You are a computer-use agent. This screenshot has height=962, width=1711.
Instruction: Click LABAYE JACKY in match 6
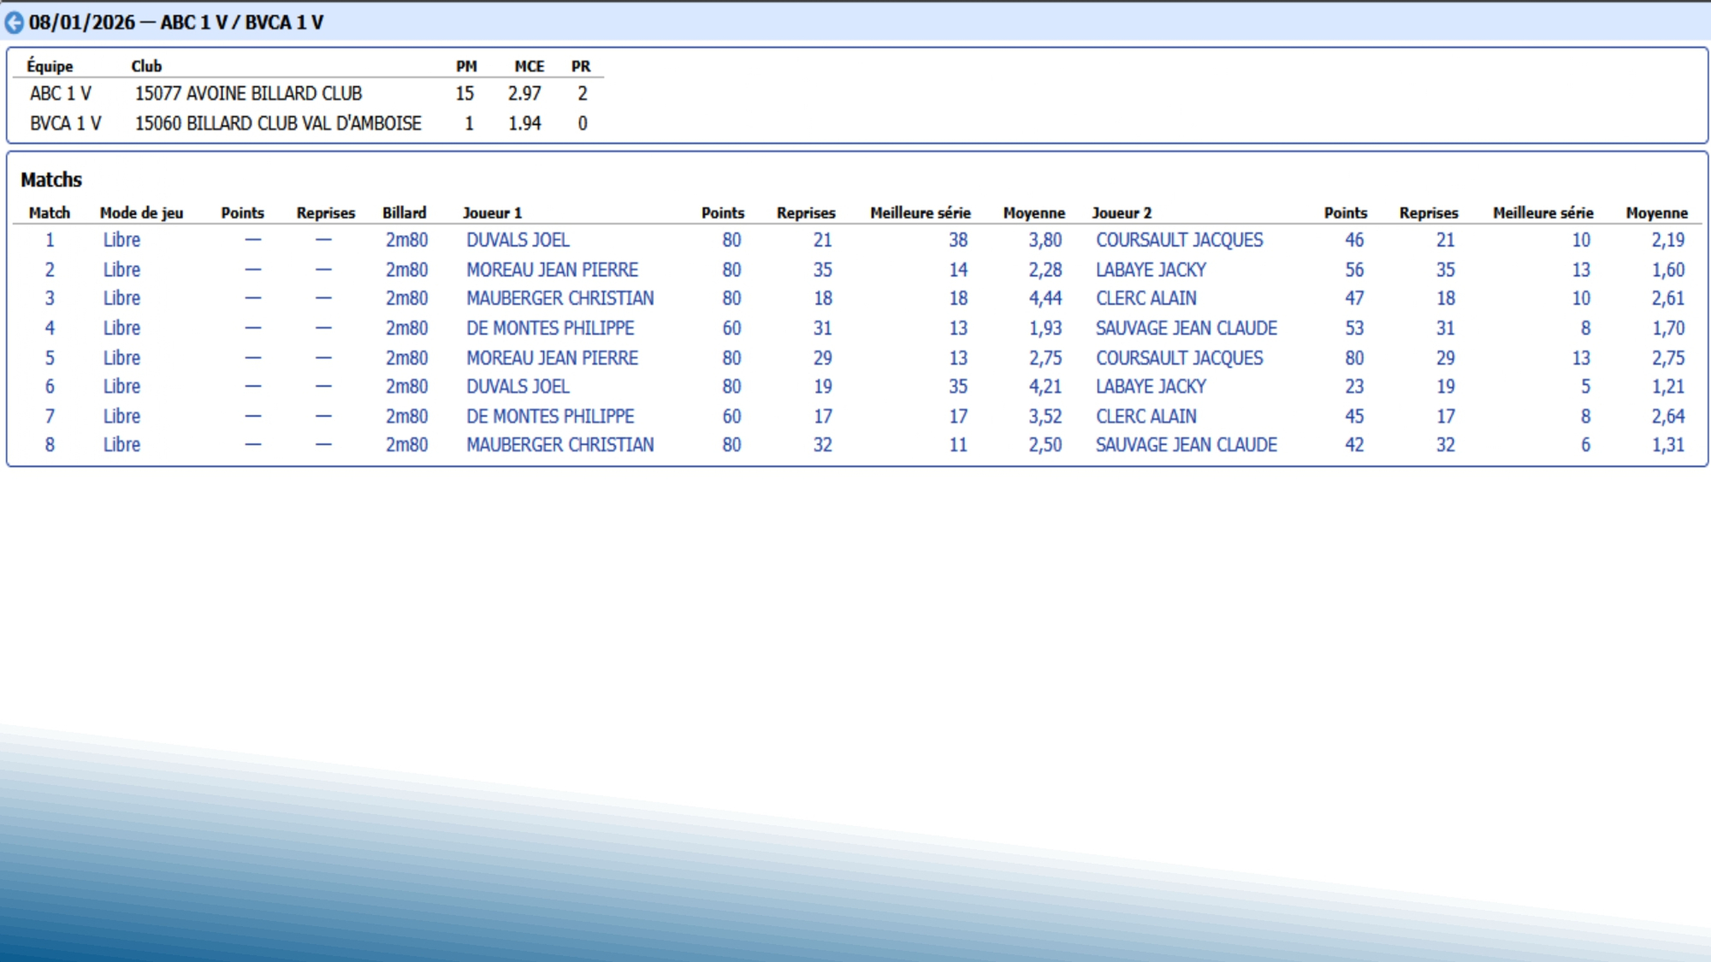click(1150, 387)
